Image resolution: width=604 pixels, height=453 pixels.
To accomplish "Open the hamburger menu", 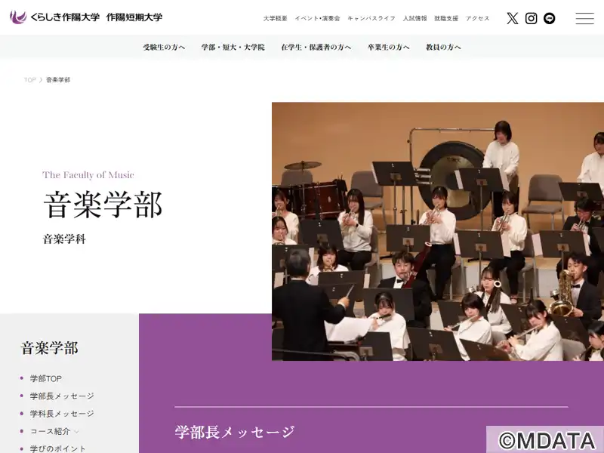I will (x=584, y=18).
